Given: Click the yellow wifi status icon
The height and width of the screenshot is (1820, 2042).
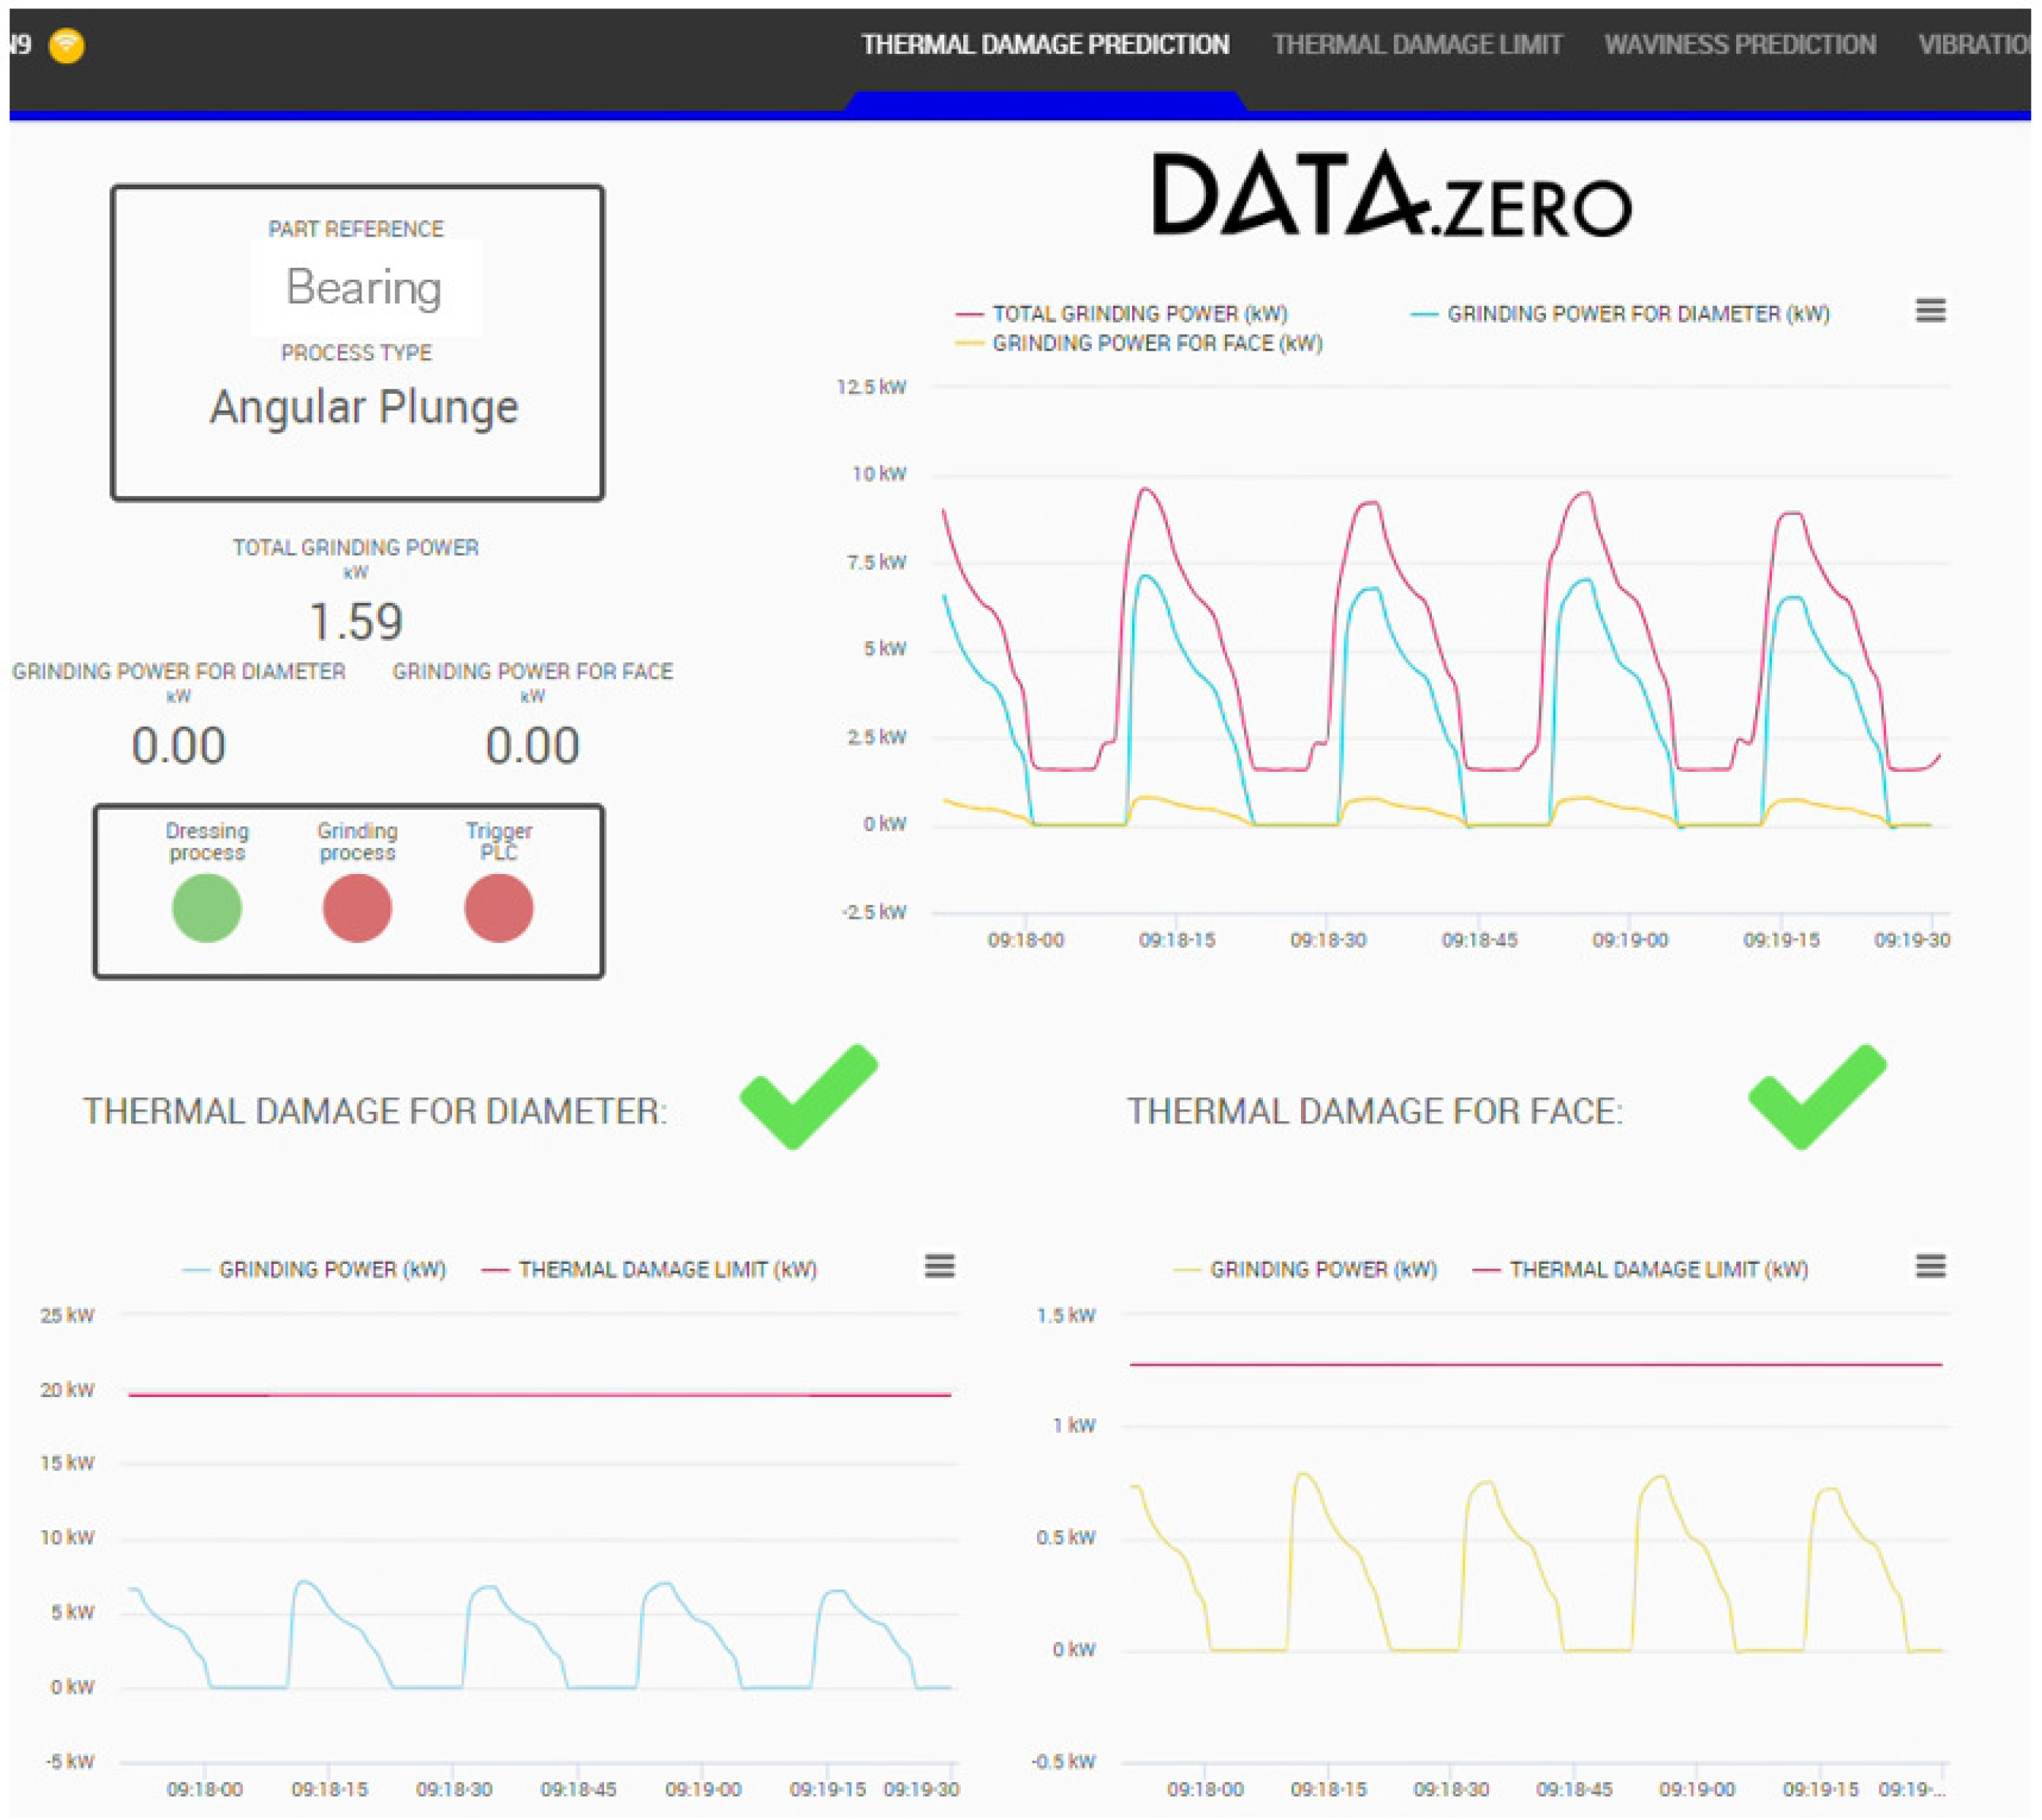Looking at the screenshot, I should coord(66,45).
